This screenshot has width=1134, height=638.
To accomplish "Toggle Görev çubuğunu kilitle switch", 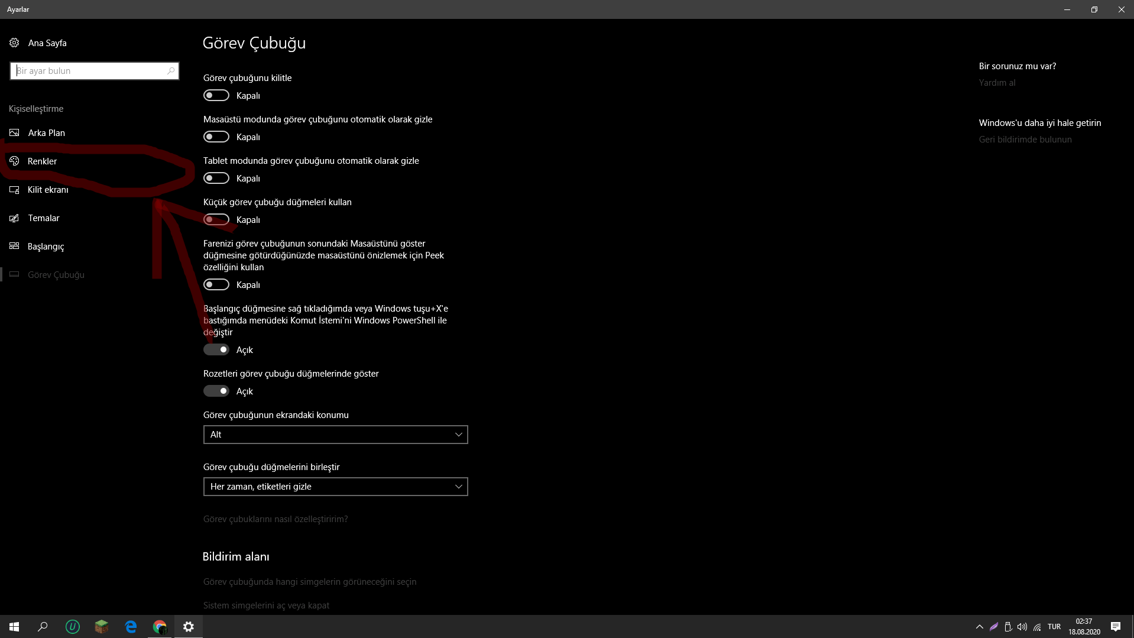I will coord(216,95).
